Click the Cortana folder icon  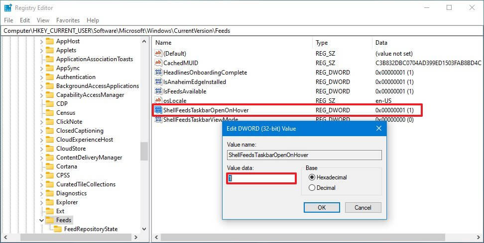50,166
